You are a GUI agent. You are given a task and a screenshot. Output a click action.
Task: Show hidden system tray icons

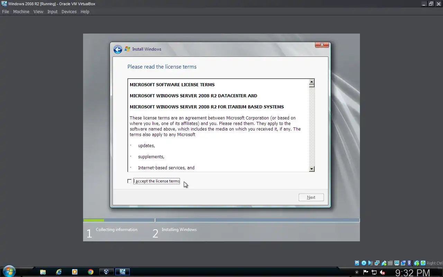point(357,272)
